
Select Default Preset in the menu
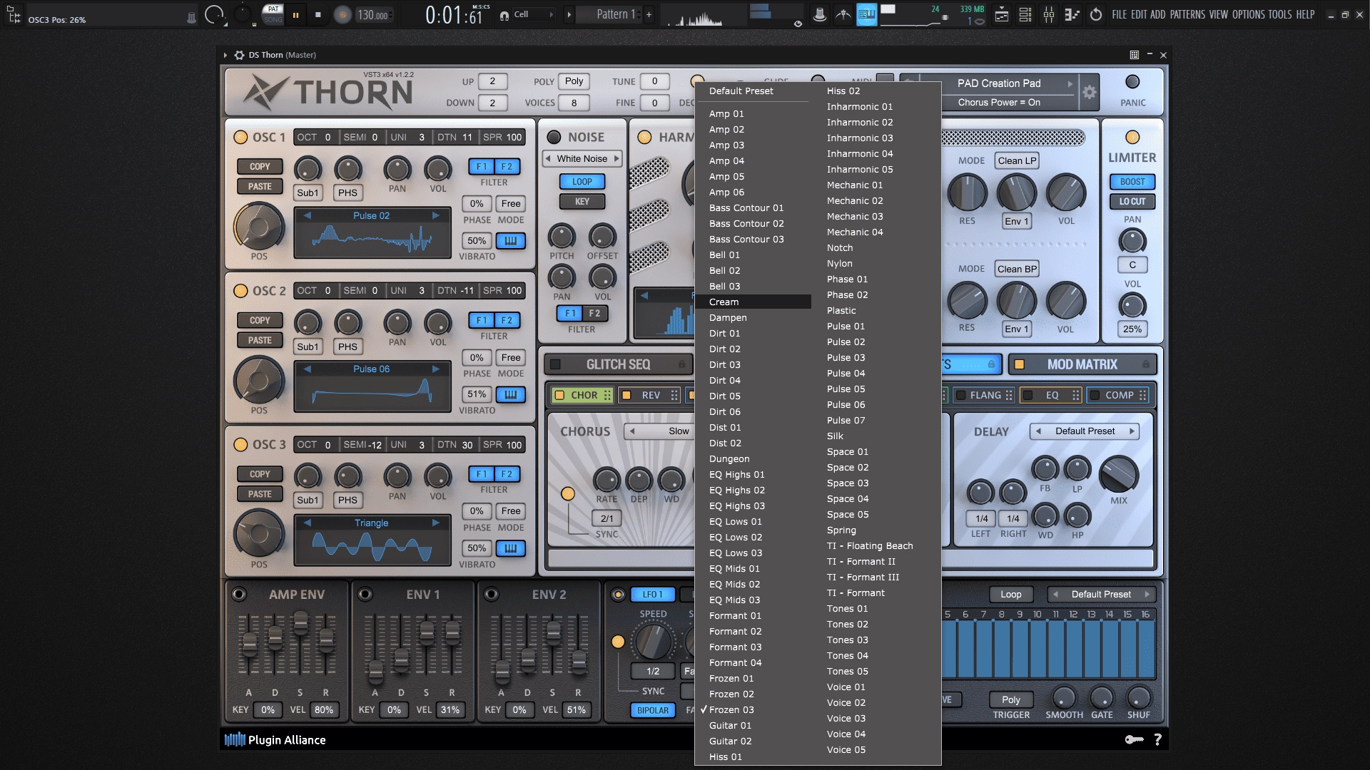(x=753, y=91)
